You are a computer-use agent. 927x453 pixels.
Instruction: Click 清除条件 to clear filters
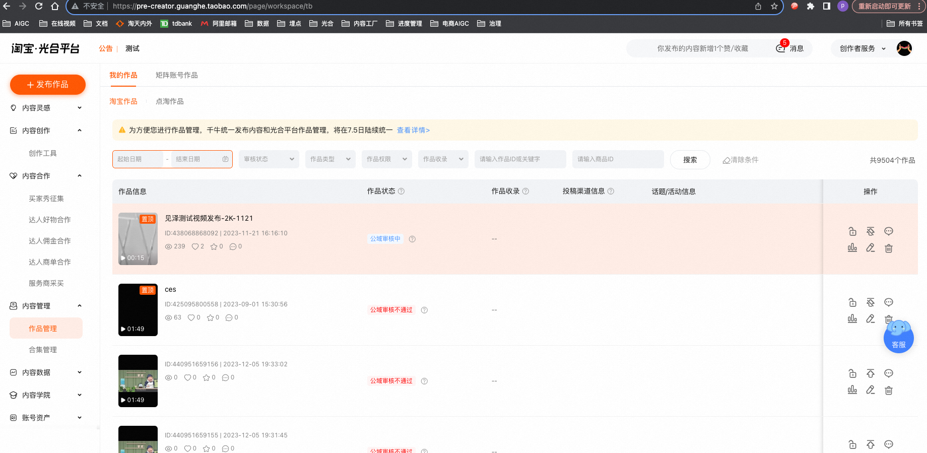(x=741, y=160)
